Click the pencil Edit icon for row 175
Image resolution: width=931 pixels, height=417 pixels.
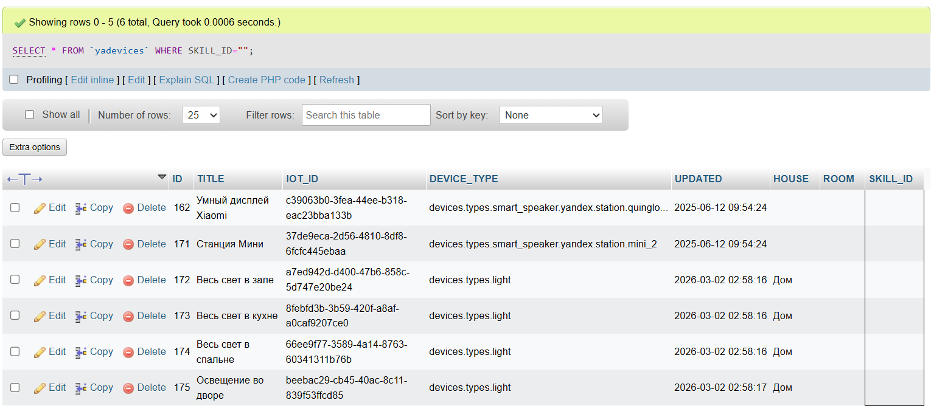click(x=40, y=388)
